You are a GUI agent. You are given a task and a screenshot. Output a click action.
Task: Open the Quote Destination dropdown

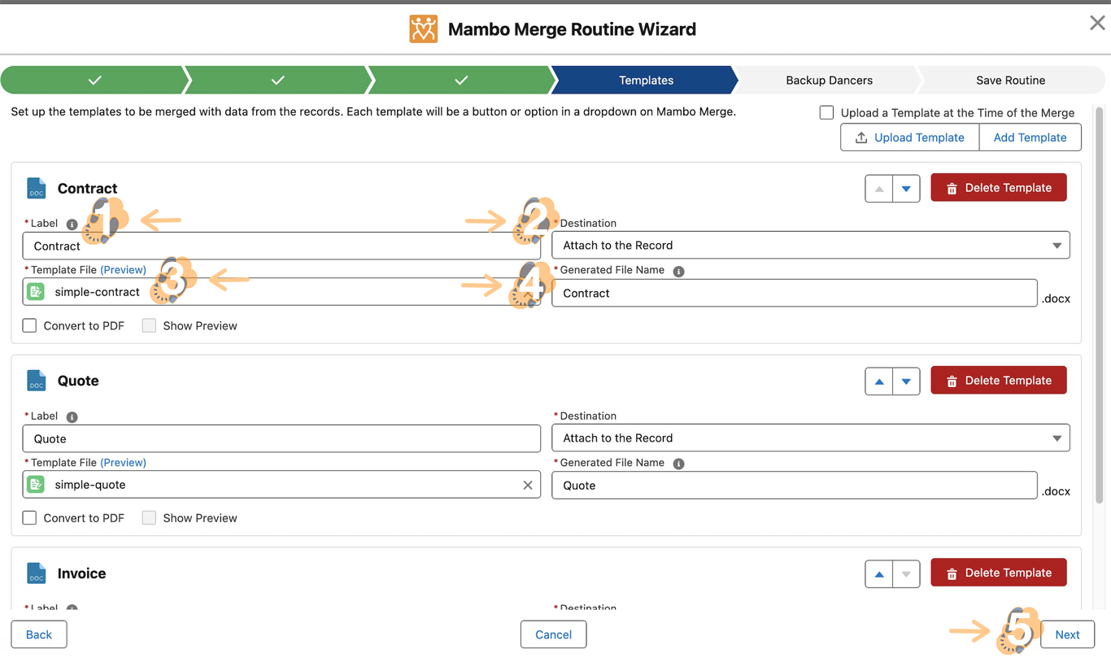tap(810, 438)
